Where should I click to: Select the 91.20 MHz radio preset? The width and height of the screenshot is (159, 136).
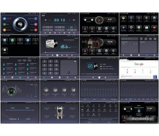tap(47, 30)
